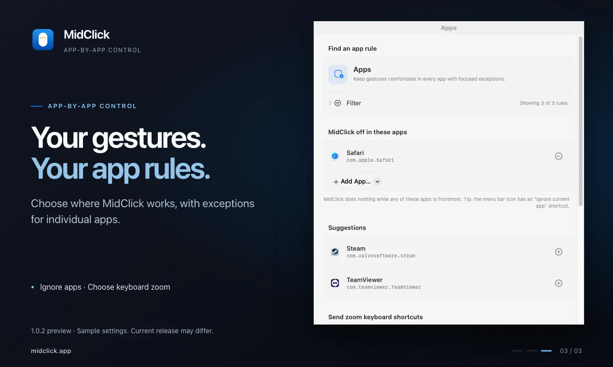613x367 pixels.
Task: Click the TeamViewer app icon
Action: tap(335, 283)
